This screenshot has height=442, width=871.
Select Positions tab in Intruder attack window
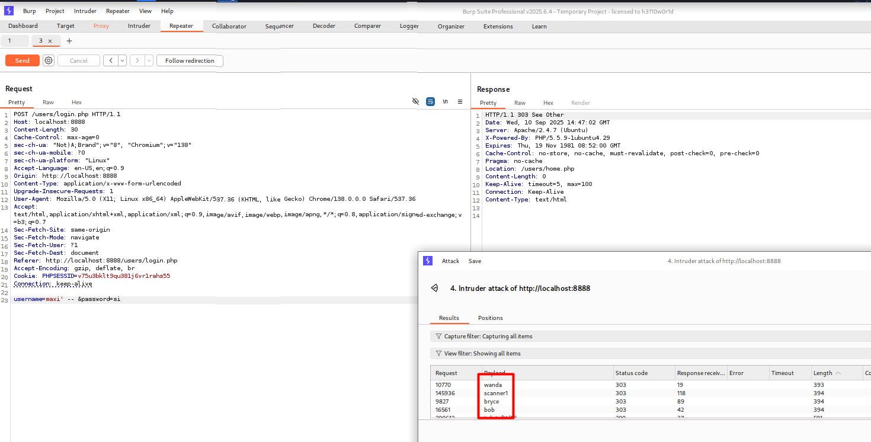click(491, 318)
